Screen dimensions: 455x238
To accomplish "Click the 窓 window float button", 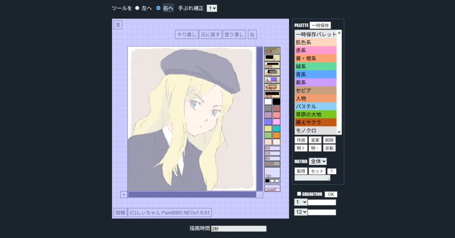I will click(118, 25).
